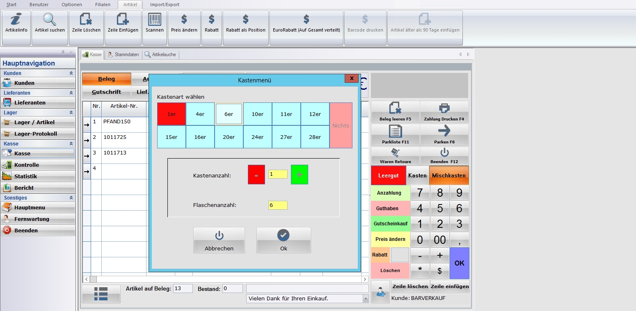Increase Kastenanzahl with green plus button
Viewport: 636px width, 311px height.
point(300,175)
